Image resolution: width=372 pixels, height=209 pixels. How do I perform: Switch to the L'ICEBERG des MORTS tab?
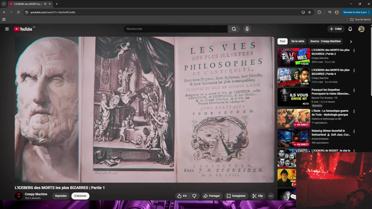(x=28, y=4)
